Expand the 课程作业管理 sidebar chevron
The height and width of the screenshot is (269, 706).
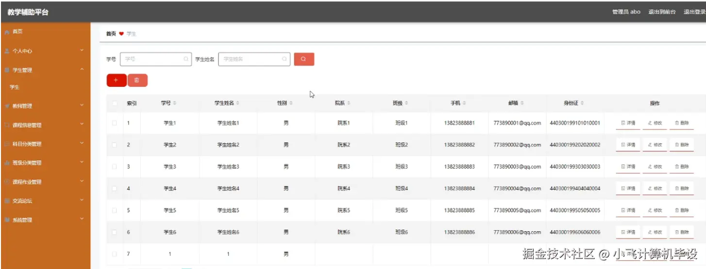pos(82,181)
